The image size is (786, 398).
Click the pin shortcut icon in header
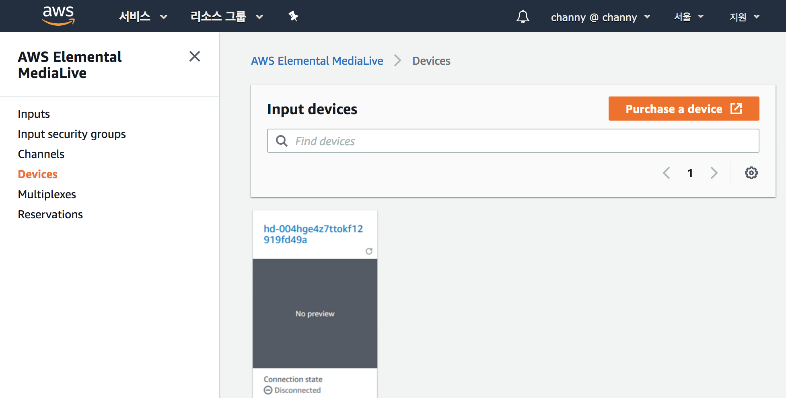click(293, 16)
